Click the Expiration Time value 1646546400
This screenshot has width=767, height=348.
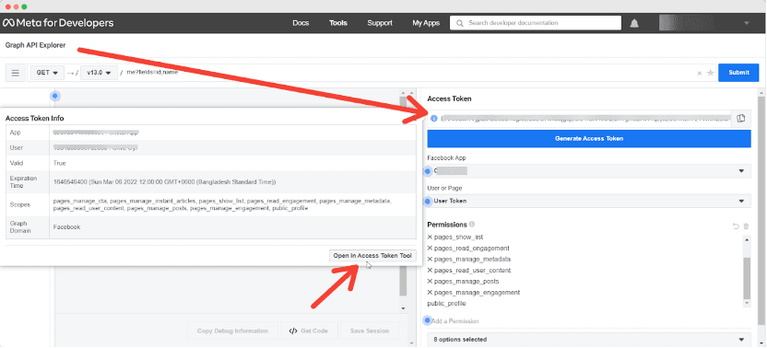pyautogui.click(x=165, y=181)
